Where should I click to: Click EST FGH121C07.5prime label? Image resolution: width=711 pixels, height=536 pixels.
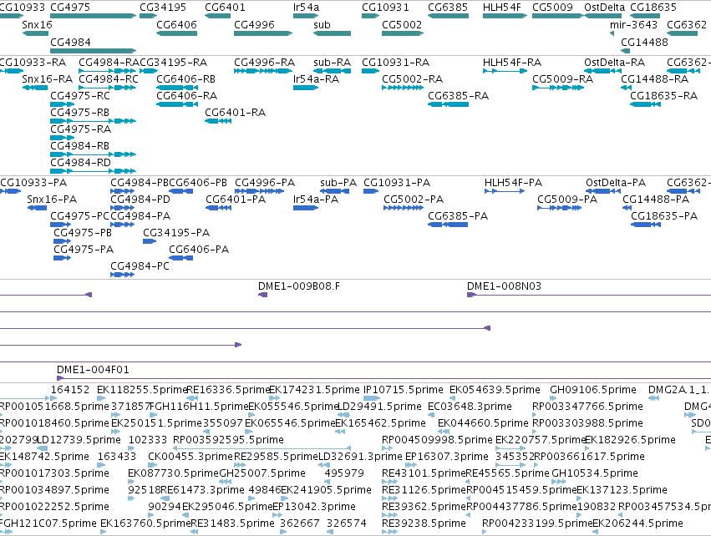(48, 523)
